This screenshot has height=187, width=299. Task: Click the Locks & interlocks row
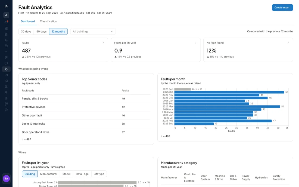click(86, 124)
